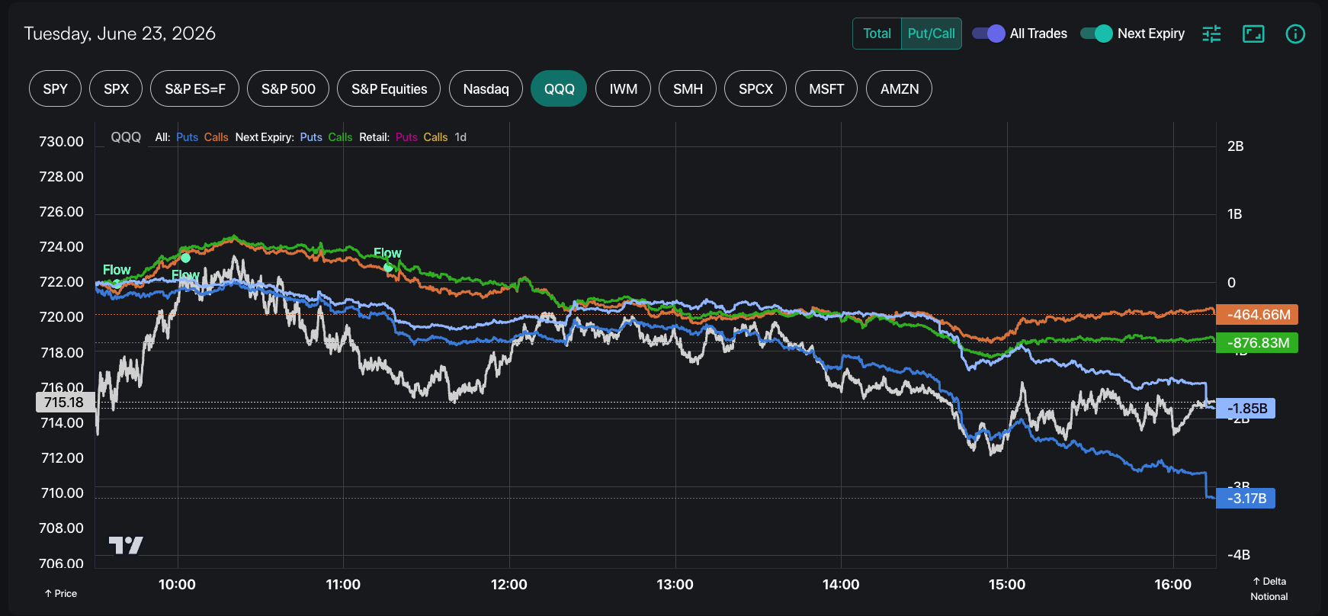Click the Next Expiry Puts legend entry
Image resolution: width=1328 pixels, height=616 pixels.
tap(311, 137)
